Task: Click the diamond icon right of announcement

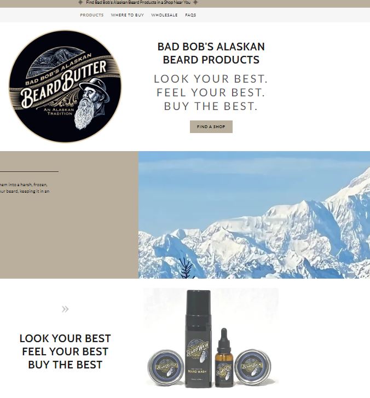Action: click(x=195, y=2)
